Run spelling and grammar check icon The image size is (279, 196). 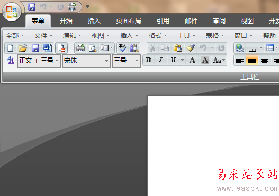click(123, 48)
